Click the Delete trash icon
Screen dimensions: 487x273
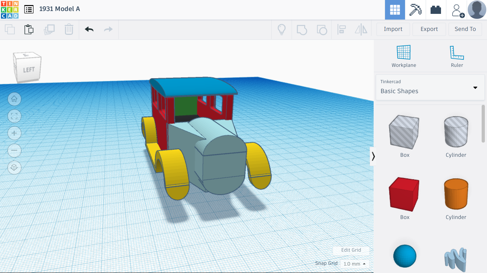click(x=69, y=29)
